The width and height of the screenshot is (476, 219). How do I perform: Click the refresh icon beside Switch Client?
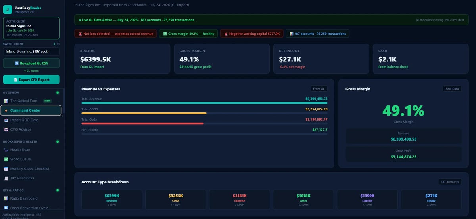coord(59,44)
